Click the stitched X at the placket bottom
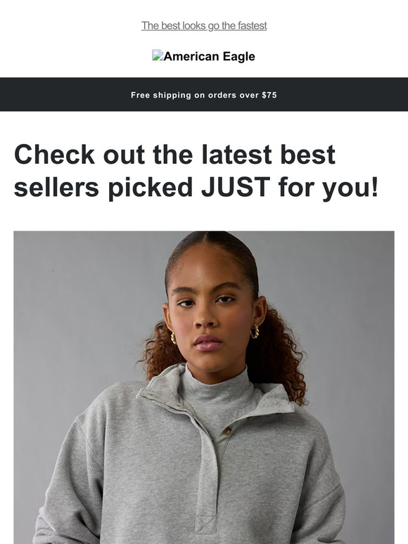The height and width of the screenshot is (544, 408). [x=205, y=524]
